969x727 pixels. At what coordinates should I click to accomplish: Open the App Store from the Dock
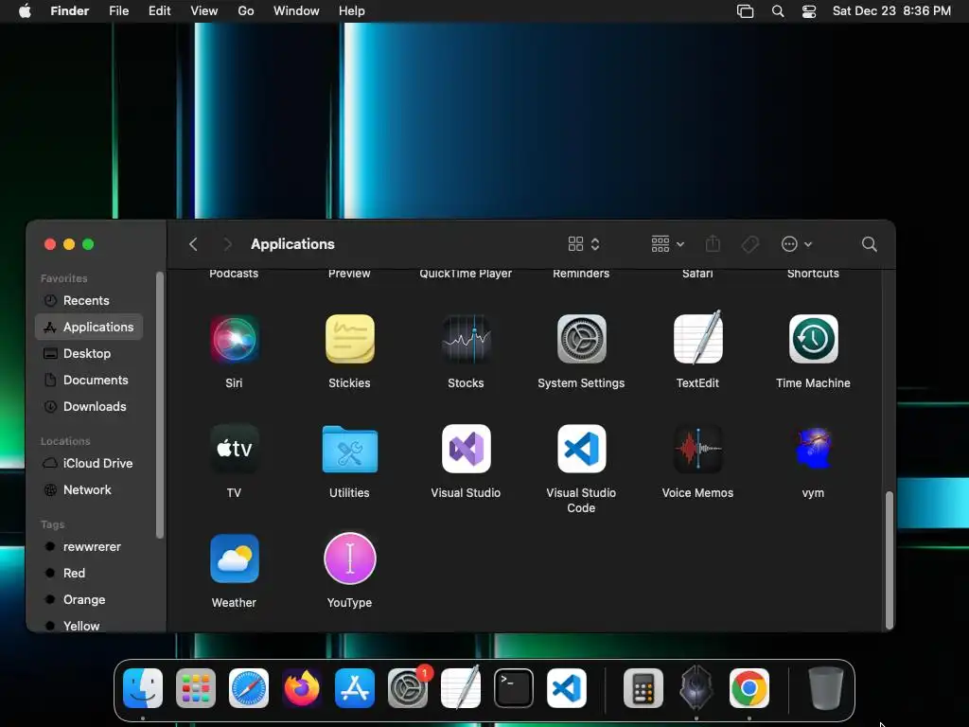(x=355, y=688)
